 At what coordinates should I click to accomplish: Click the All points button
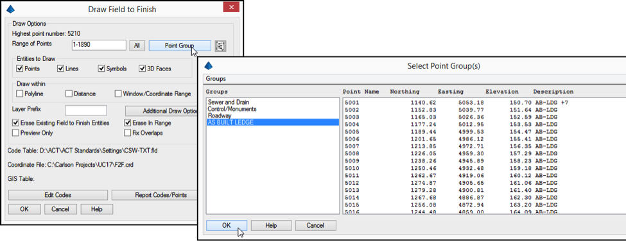[137, 46]
